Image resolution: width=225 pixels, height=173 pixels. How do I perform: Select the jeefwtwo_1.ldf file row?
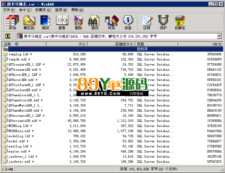tap(112, 157)
